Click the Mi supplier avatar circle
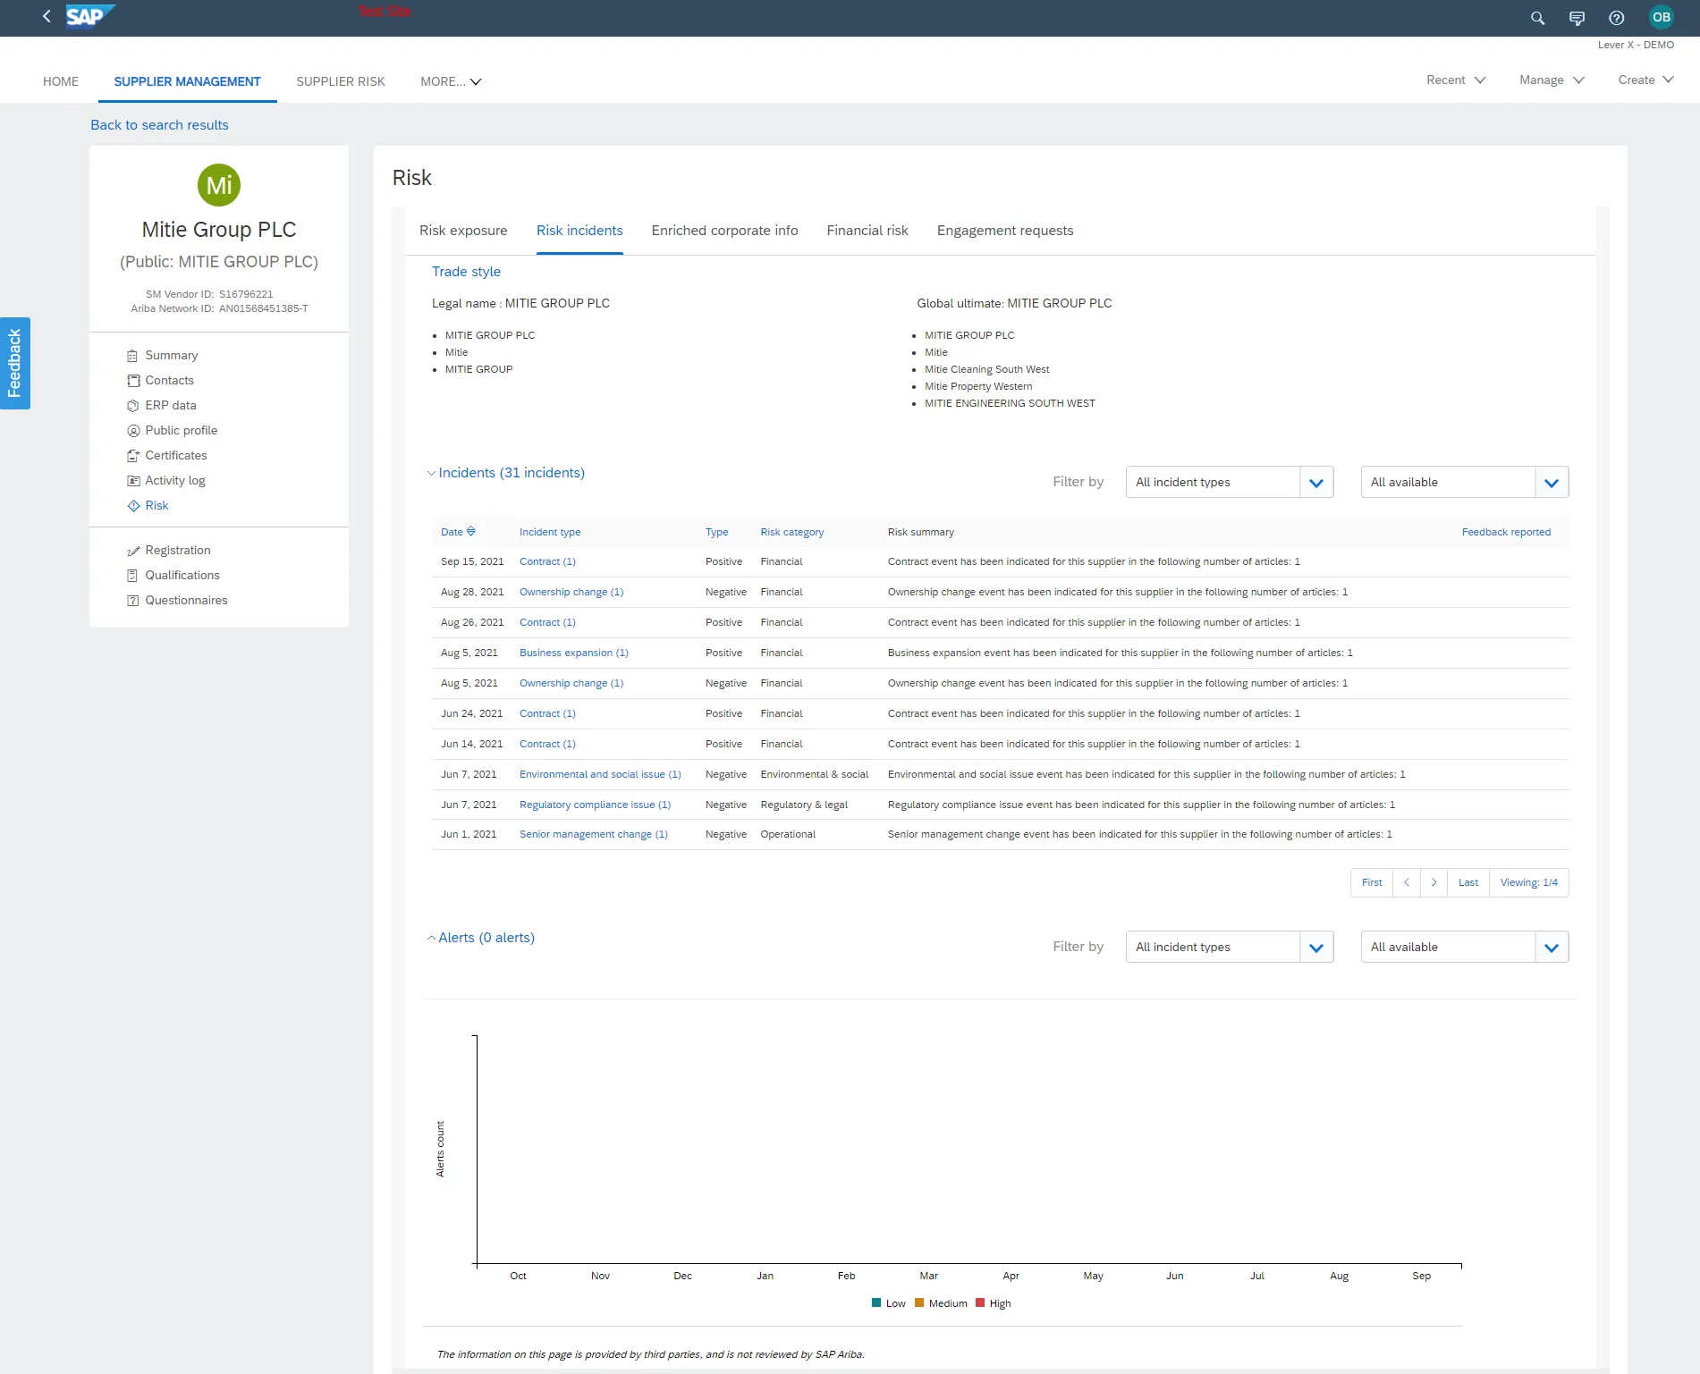The width and height of the screenshot is (1700, 1374). coord(219,185)
